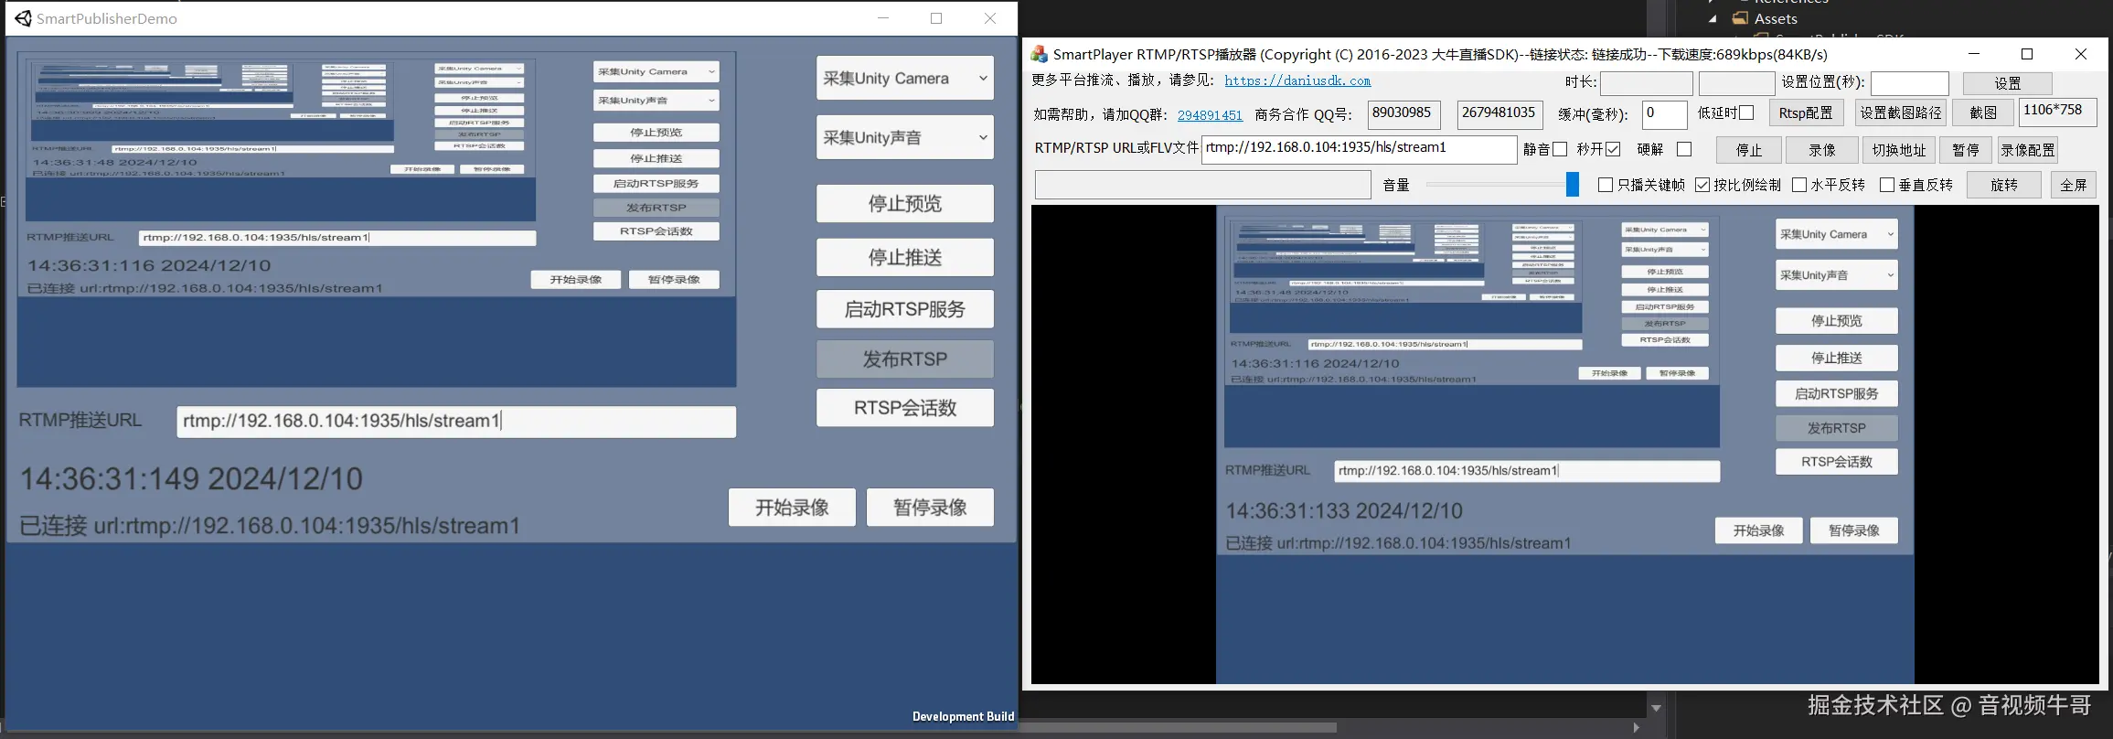Maximize the SmartPlayer window
The width and height of the screenshot is (2113, 739).
click(x=2026, y=55)
